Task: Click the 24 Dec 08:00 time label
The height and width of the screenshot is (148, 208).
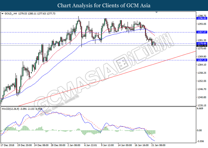Action: tap(41, 145)
